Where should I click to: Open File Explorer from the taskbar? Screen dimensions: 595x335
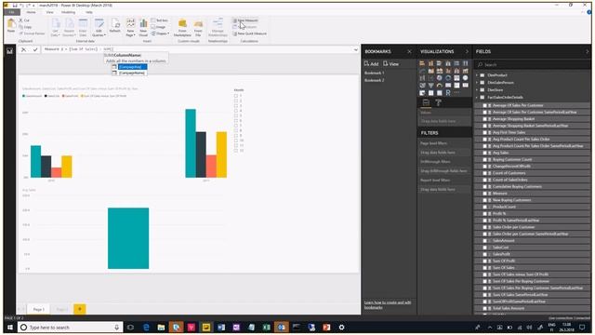(x=161, y=327)
